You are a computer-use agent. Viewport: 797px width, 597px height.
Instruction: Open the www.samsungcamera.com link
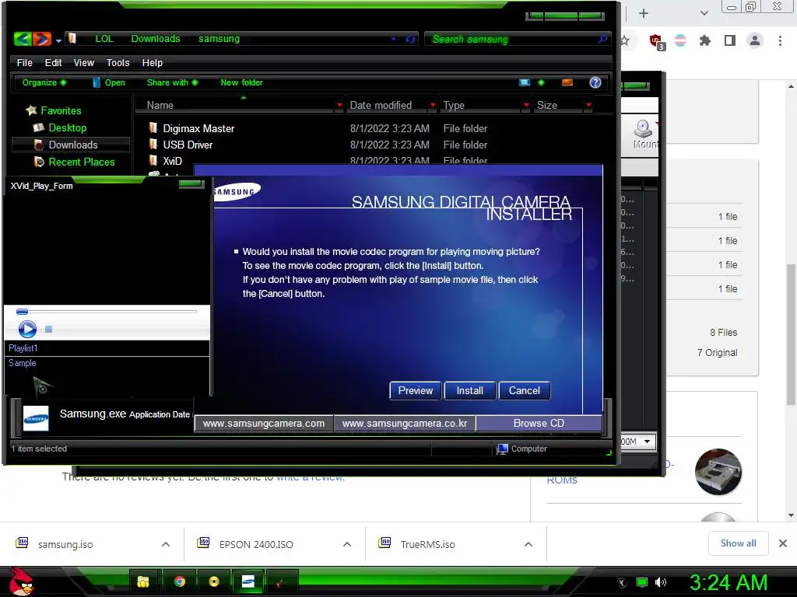pyautogui.click(x=263, y=424)
